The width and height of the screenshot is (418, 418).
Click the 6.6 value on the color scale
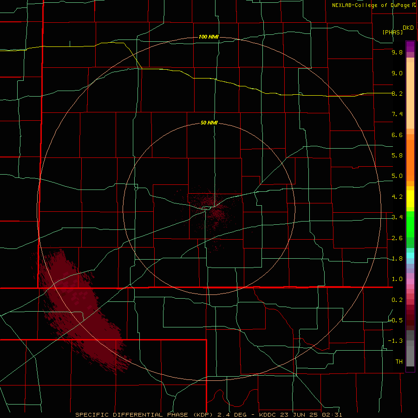pos(397,135)
